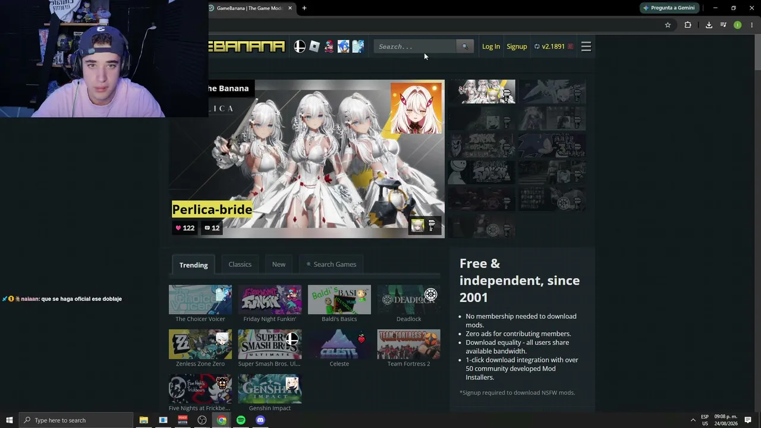761x428 pixels.
Task: Click the 'Genshin Impact' game label
Action: (x=270, y=408)
